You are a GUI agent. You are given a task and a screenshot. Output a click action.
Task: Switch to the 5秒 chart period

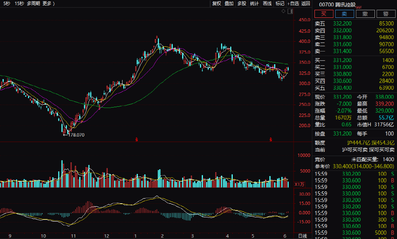pos(7,3)
